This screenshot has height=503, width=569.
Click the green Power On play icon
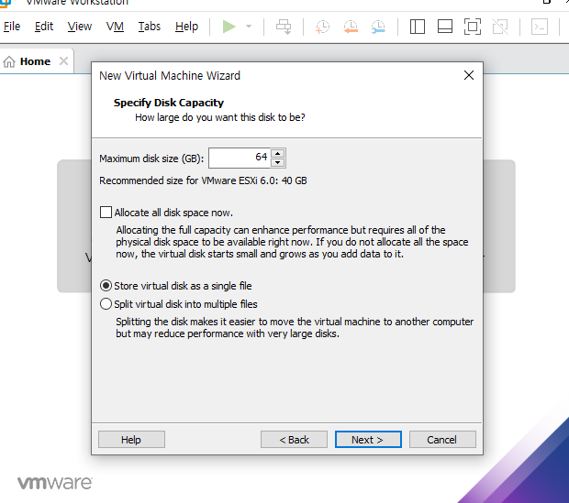229,27
